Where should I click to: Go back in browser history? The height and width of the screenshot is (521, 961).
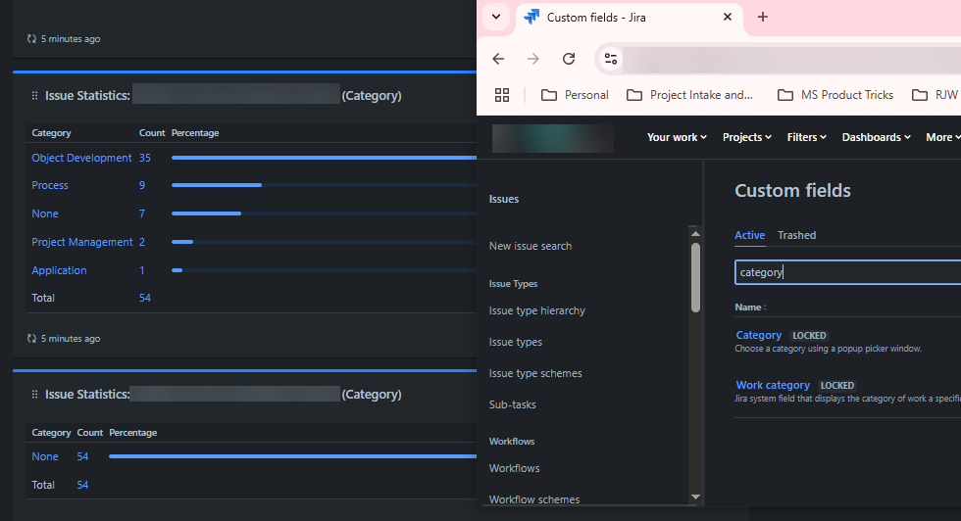tap(498, 59)
